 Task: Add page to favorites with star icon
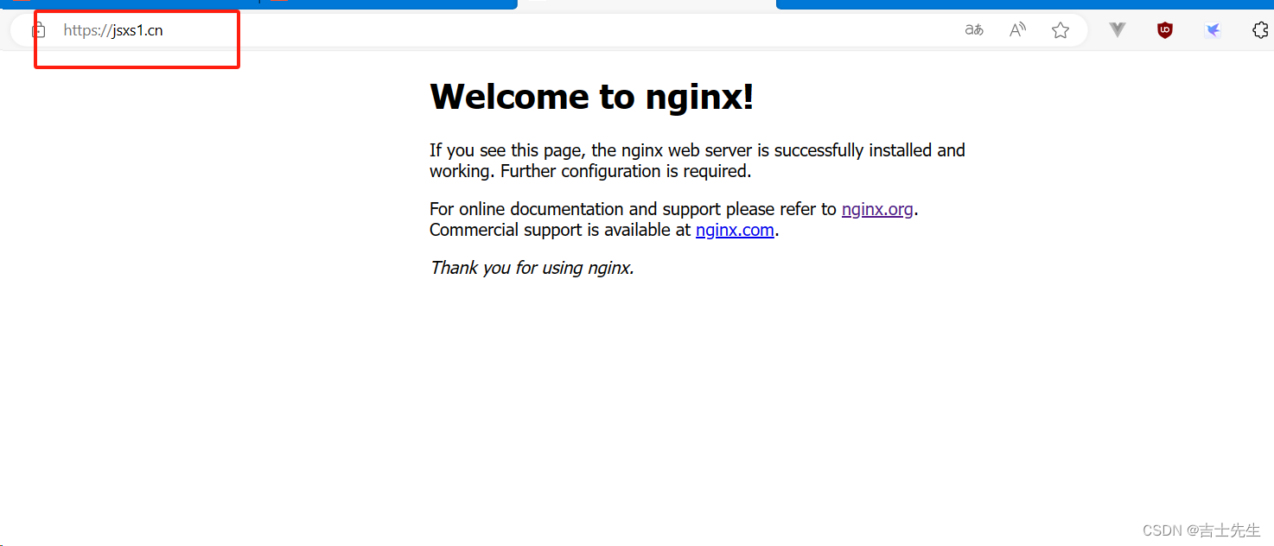(1061, 30)
